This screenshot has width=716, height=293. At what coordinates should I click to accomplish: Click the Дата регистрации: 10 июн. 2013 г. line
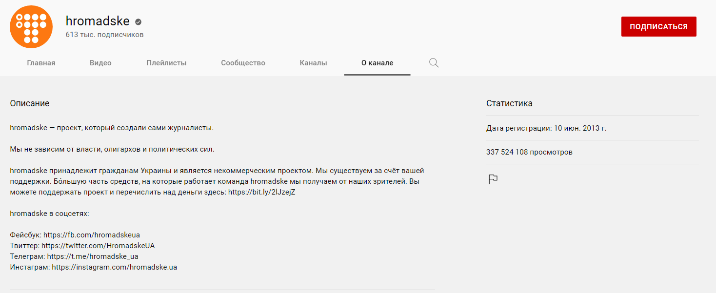[546, 128]
